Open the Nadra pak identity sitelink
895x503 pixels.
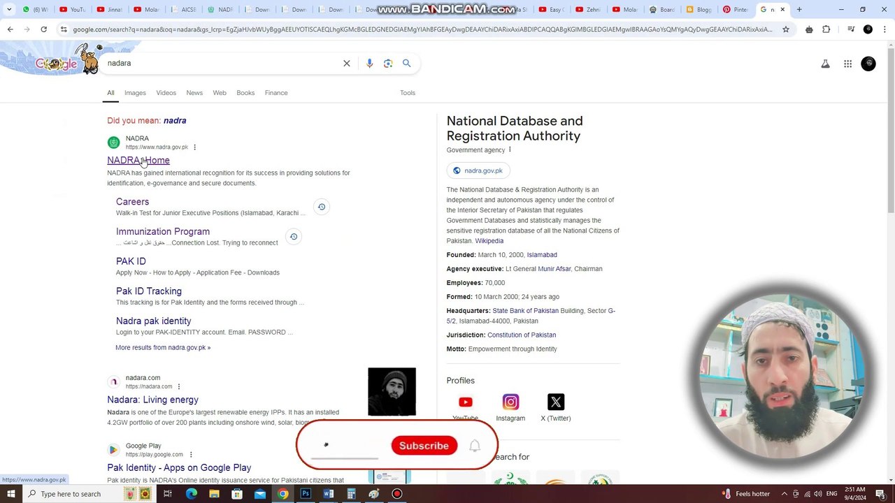click(154, 321)
